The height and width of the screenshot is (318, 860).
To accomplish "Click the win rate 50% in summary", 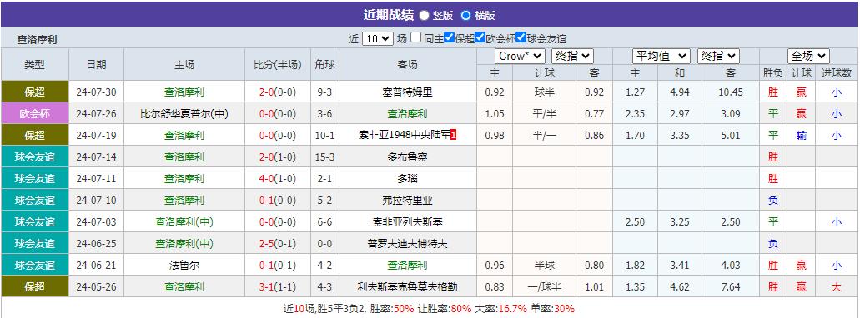I will [404, 309].
